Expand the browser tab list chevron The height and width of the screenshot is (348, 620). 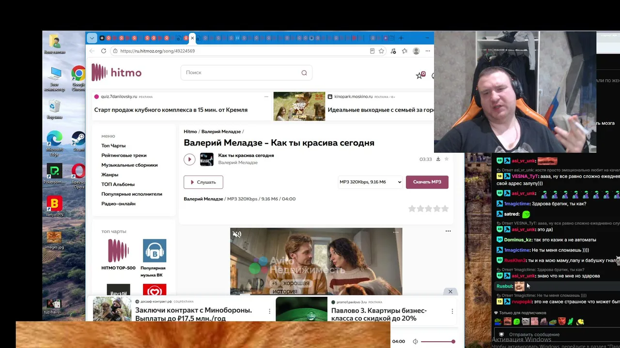pos(92,38)
